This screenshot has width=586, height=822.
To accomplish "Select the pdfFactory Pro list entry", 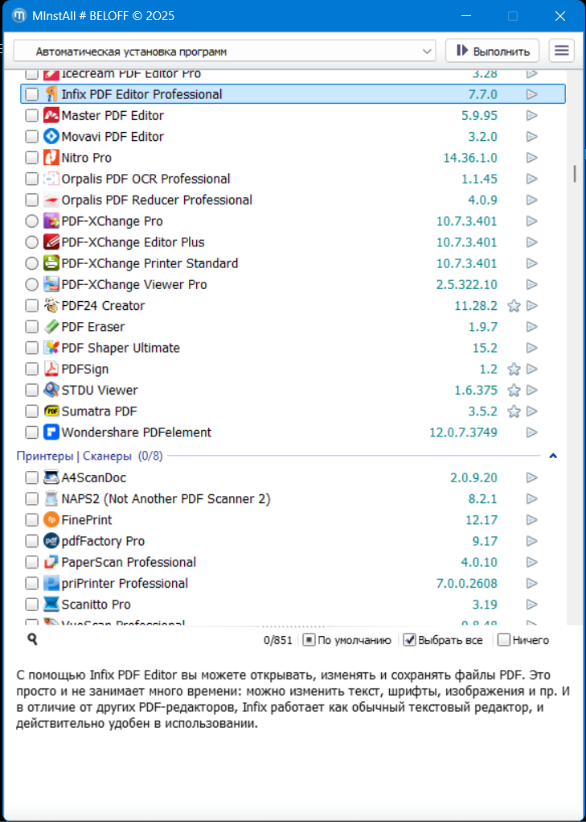I will (103, 541).
